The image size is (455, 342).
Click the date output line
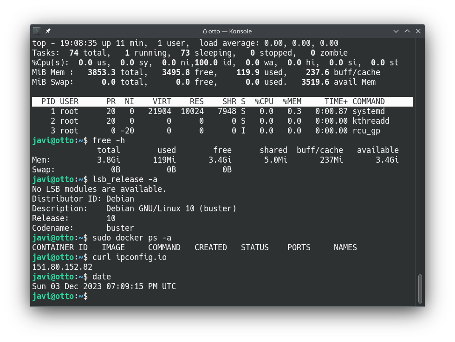coord(104,286)
